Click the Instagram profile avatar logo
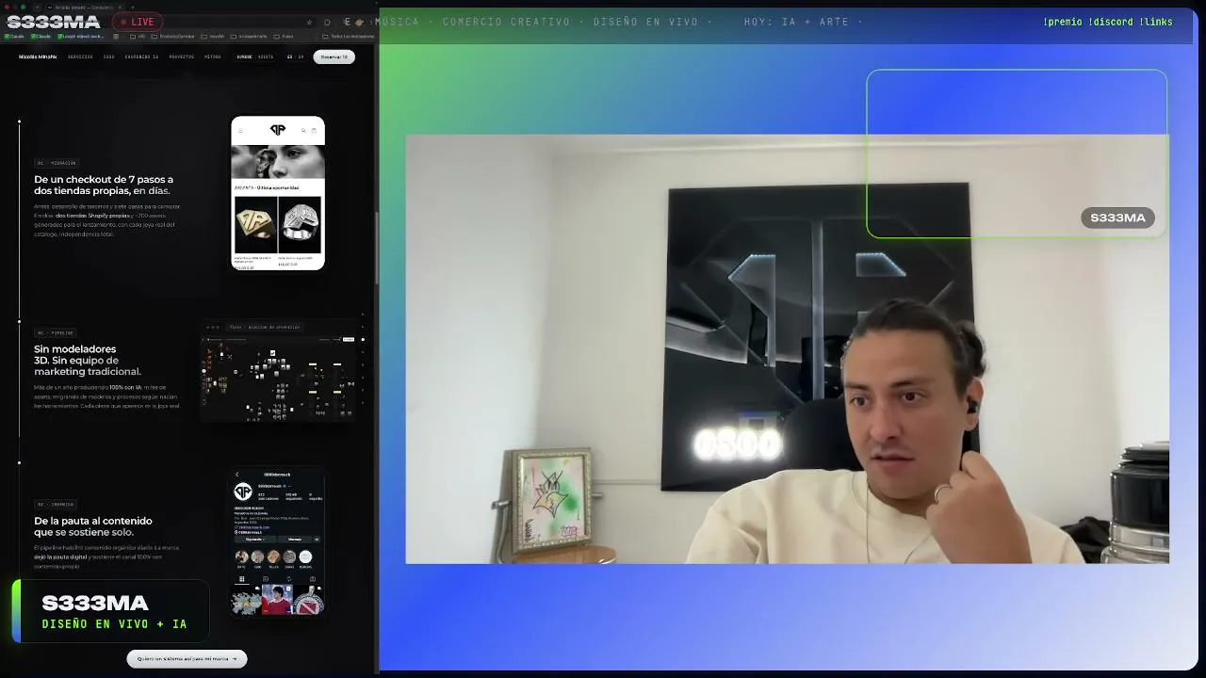This screenshot has height=678, width=1206. pyautogui.click(x=243, y=492)
